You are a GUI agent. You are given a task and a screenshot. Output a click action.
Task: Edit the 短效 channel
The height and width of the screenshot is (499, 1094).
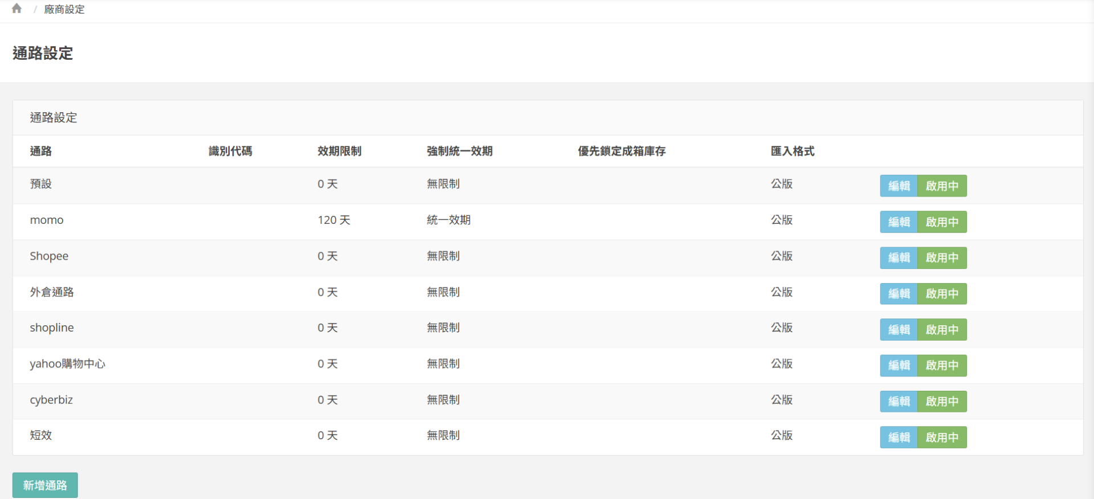pos(899,437)
